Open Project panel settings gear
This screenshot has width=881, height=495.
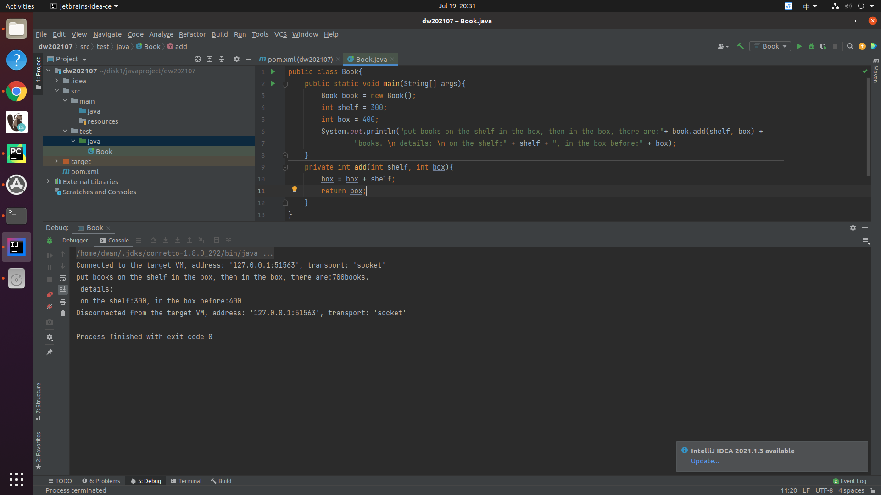click(237, 59)
